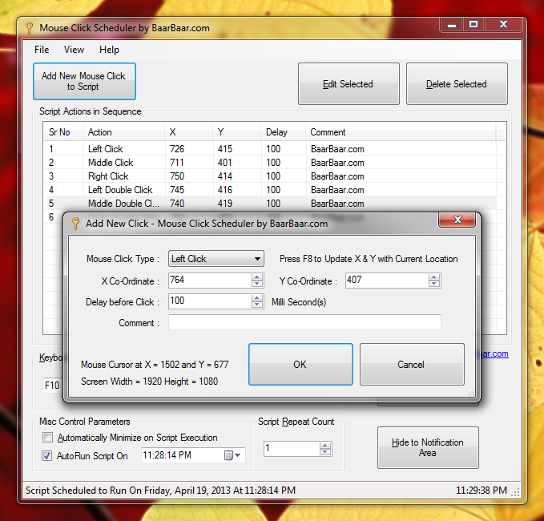Increase Y Co-Ordinate with up arrow
The width and height of the screenshot is (544, 521).
coord(433,277)
